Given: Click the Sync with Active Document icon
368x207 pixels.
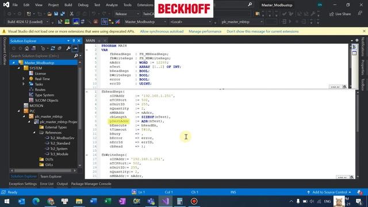Looking at the screenshot, I should 53,48.
